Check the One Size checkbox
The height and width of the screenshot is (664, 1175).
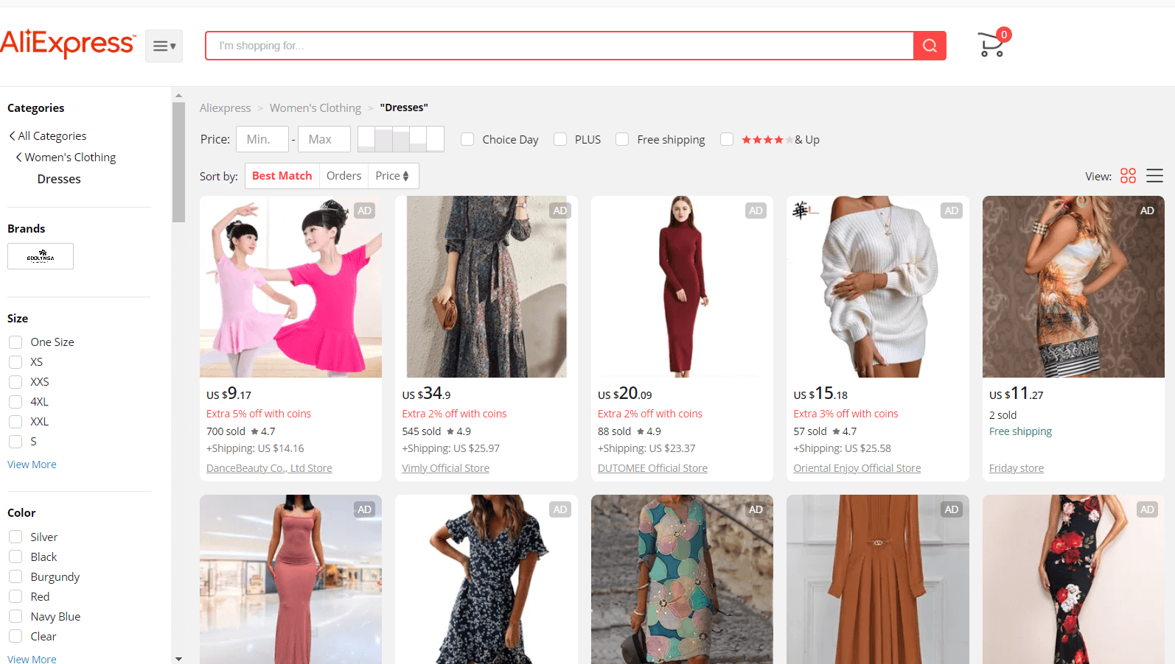[x=15, y=342]
